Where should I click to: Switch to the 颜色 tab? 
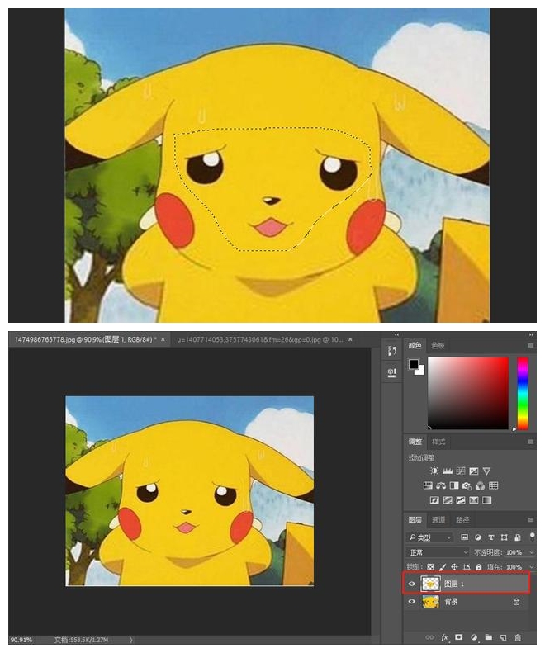415,345
